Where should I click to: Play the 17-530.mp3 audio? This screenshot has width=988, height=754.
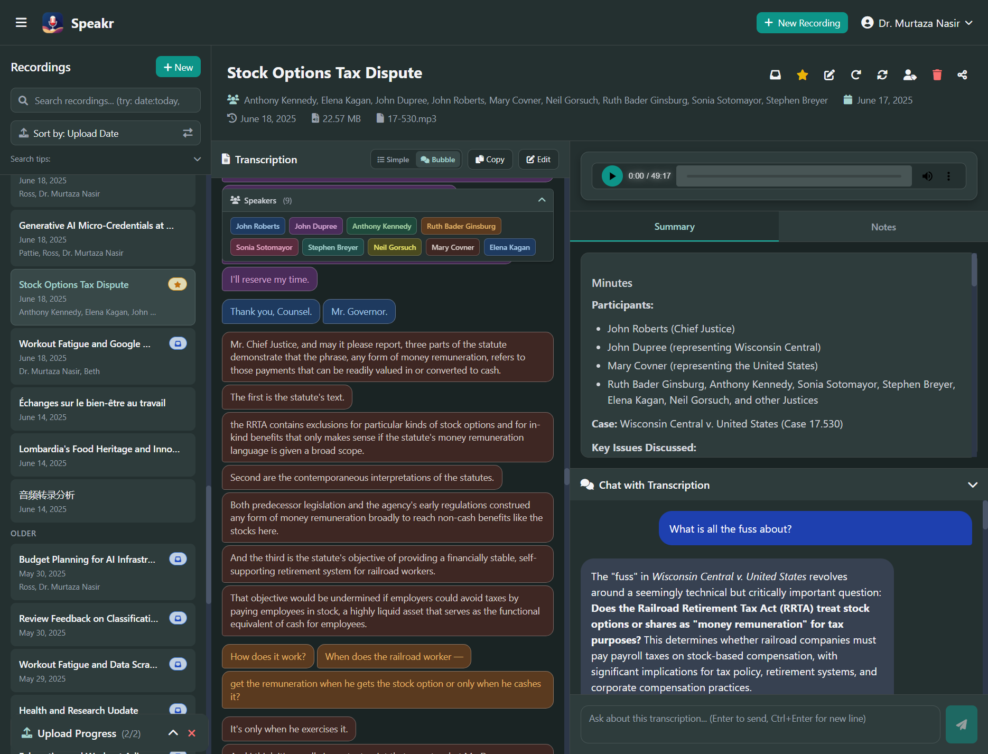tap(612, 176)
